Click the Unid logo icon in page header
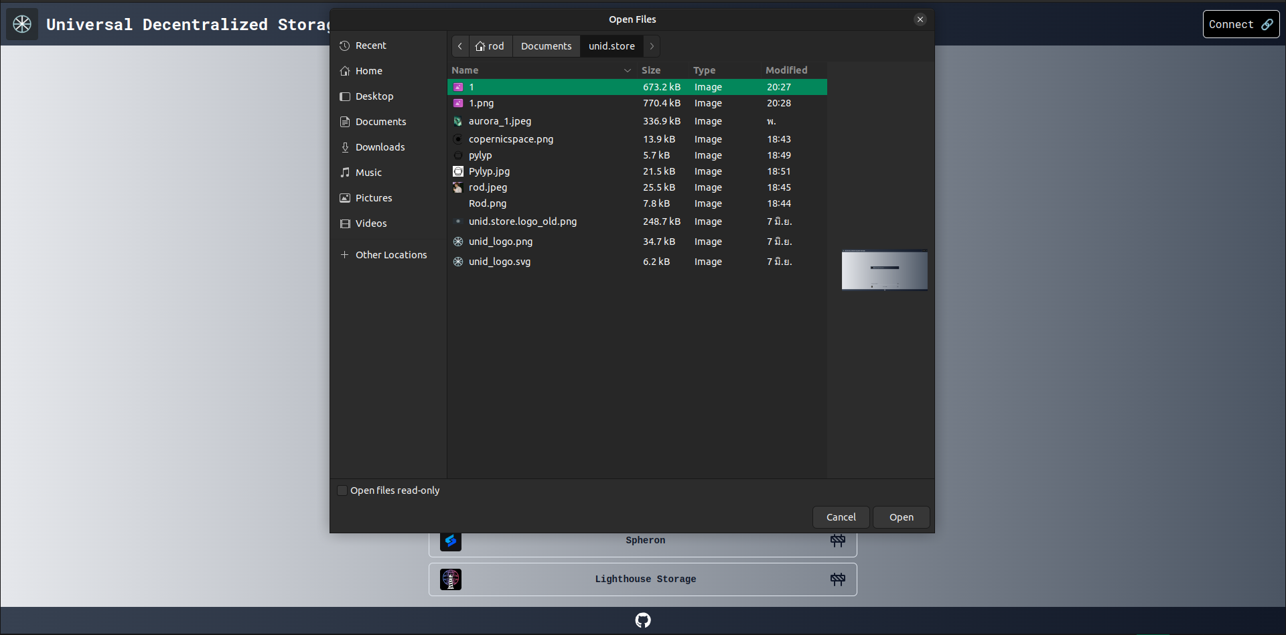The image size is (1286, 635). coord(22,24)
